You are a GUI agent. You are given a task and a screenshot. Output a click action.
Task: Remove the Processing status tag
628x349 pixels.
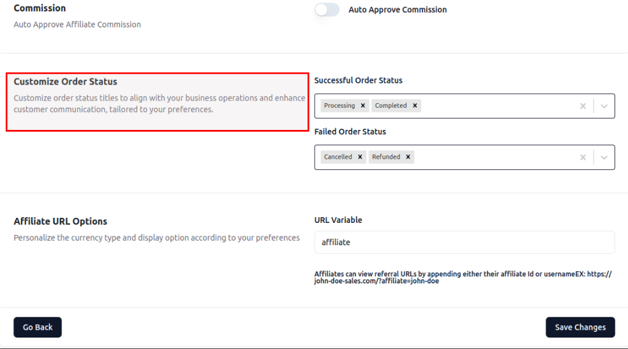click(363, 106)
